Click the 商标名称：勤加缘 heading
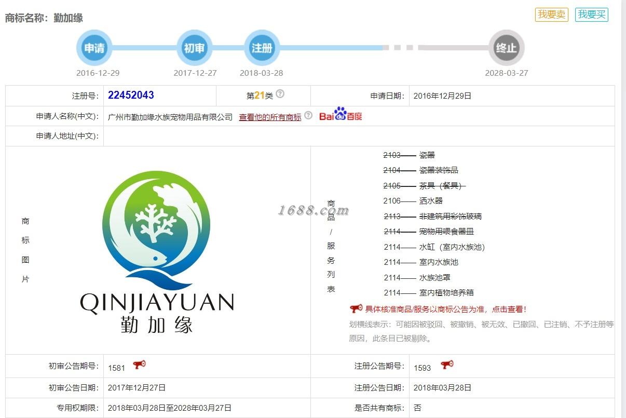626x418 pixels. tap(44, 18)
